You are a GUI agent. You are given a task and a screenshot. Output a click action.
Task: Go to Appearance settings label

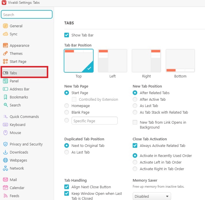(x=20, y=45)
